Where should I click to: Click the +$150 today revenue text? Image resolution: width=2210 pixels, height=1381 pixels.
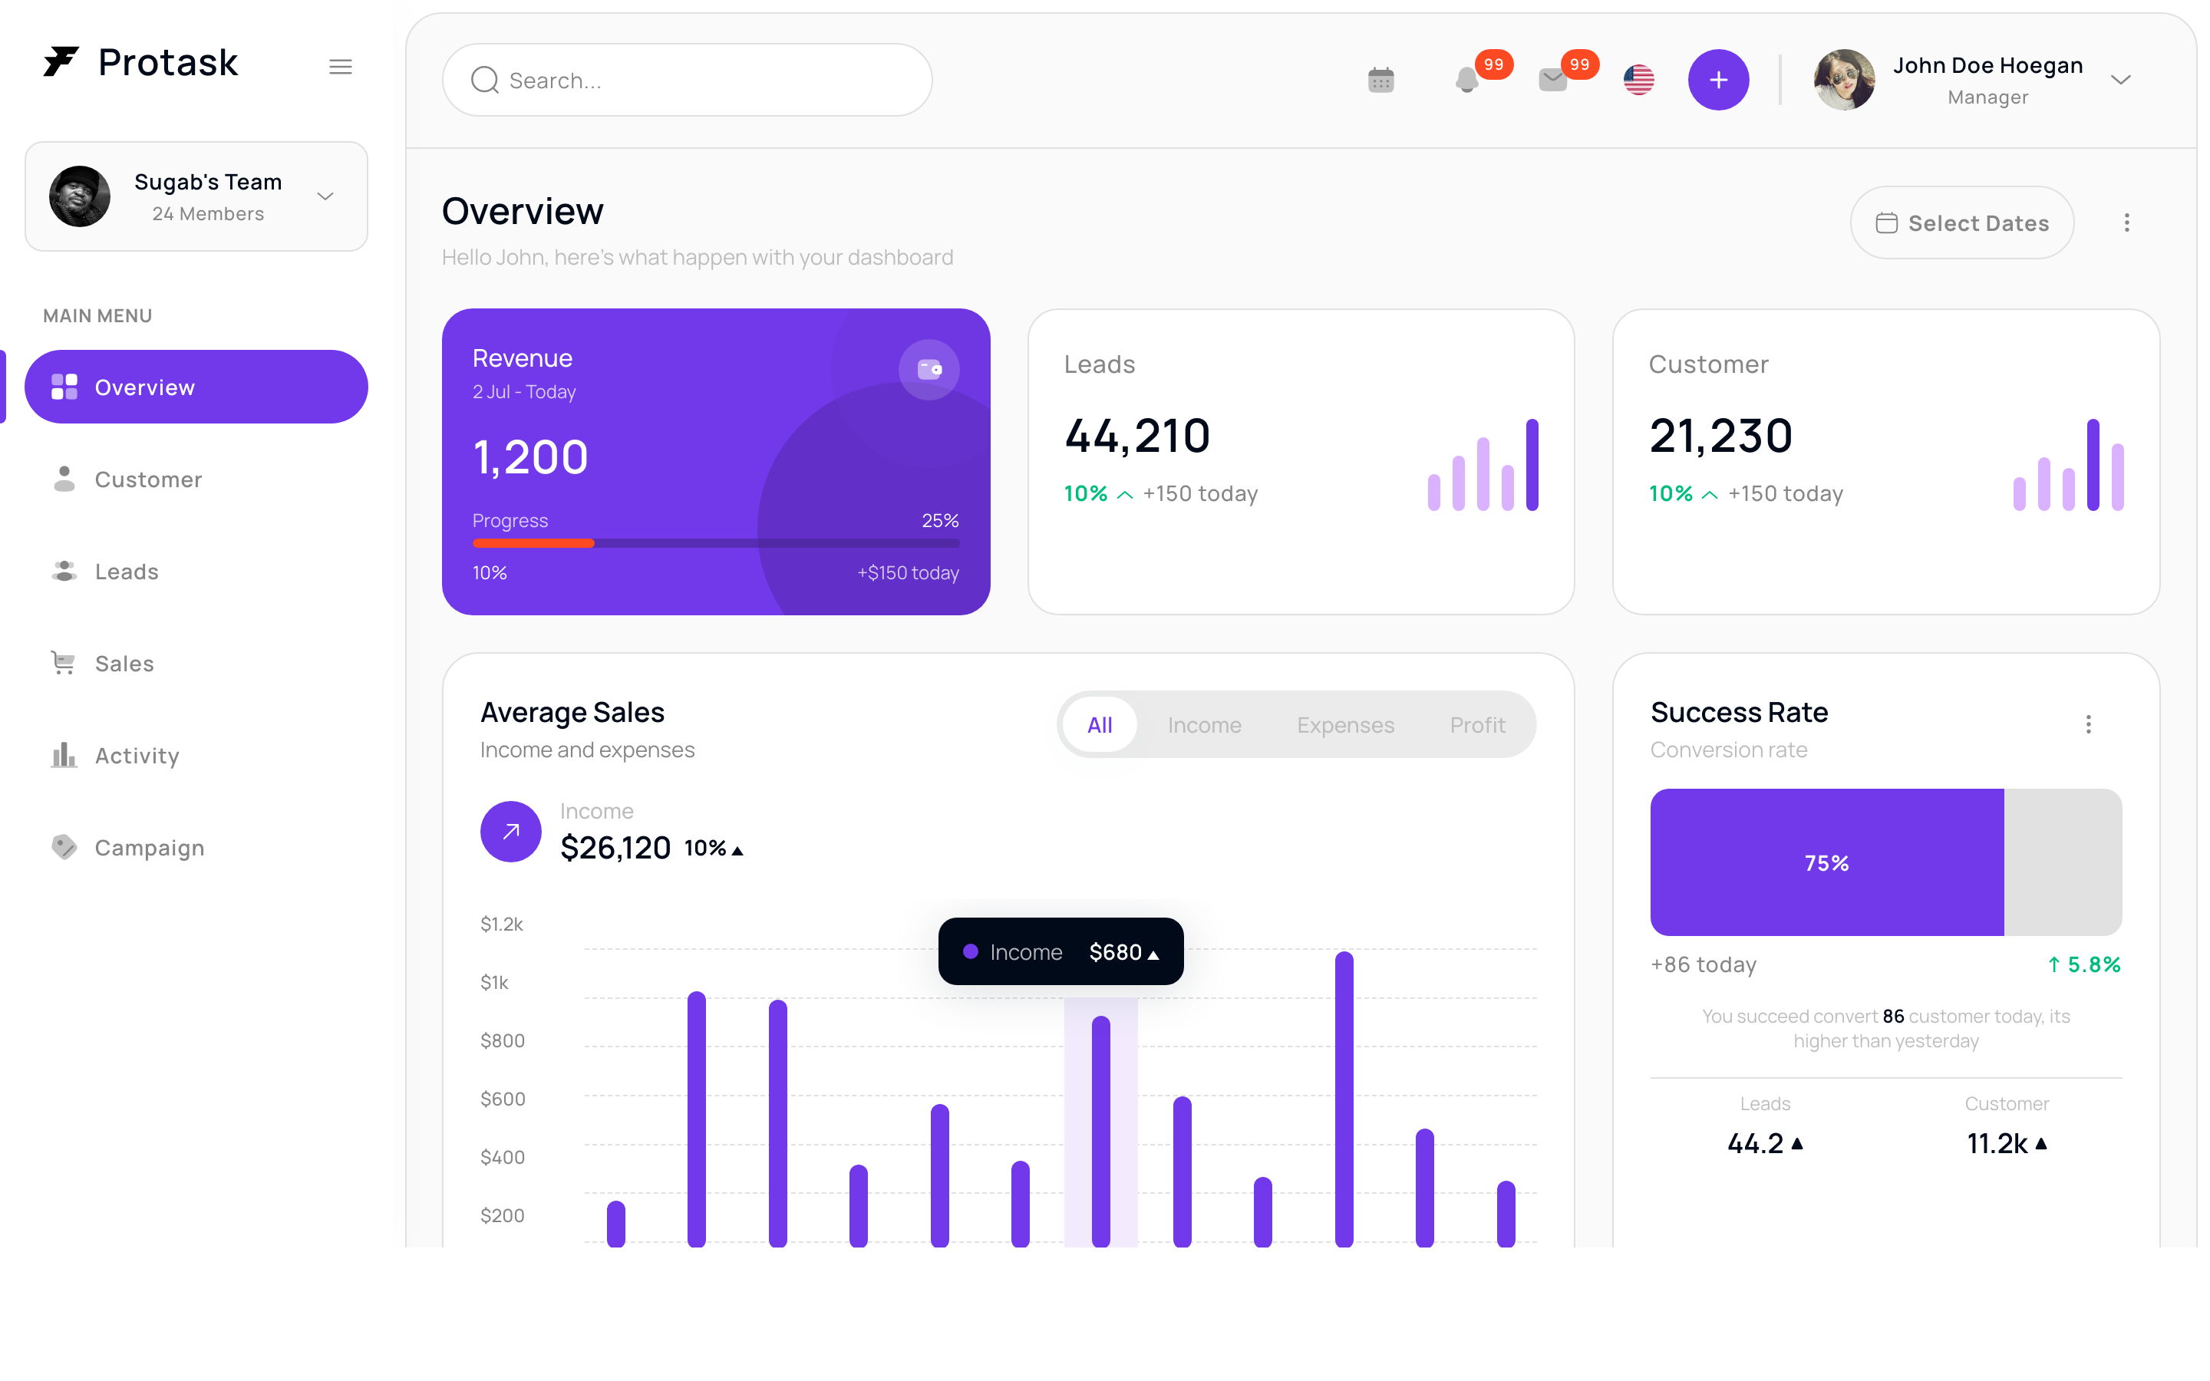tap(908, 572)
